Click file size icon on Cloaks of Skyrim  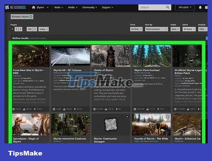(x=95, y=109)
